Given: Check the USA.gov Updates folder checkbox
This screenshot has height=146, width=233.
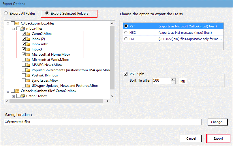Looking at the screenshot, I should [x=24, y=86].
